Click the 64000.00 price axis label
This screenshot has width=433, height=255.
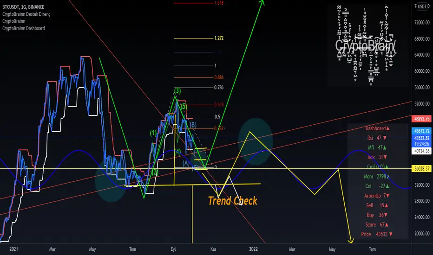(422, 55)
